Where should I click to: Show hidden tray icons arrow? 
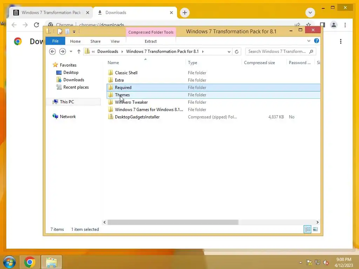pos(300,262)
